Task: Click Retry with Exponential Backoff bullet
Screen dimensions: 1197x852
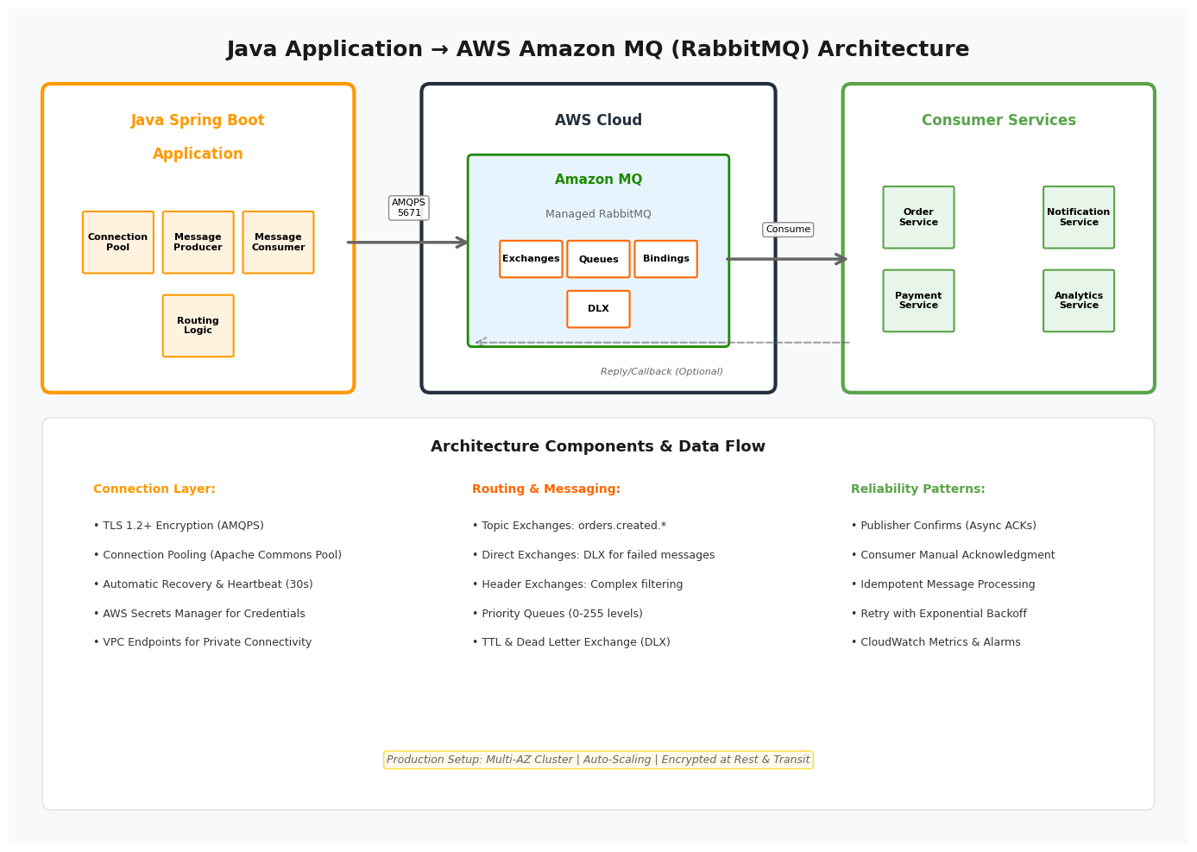Action: click(939, 615)
